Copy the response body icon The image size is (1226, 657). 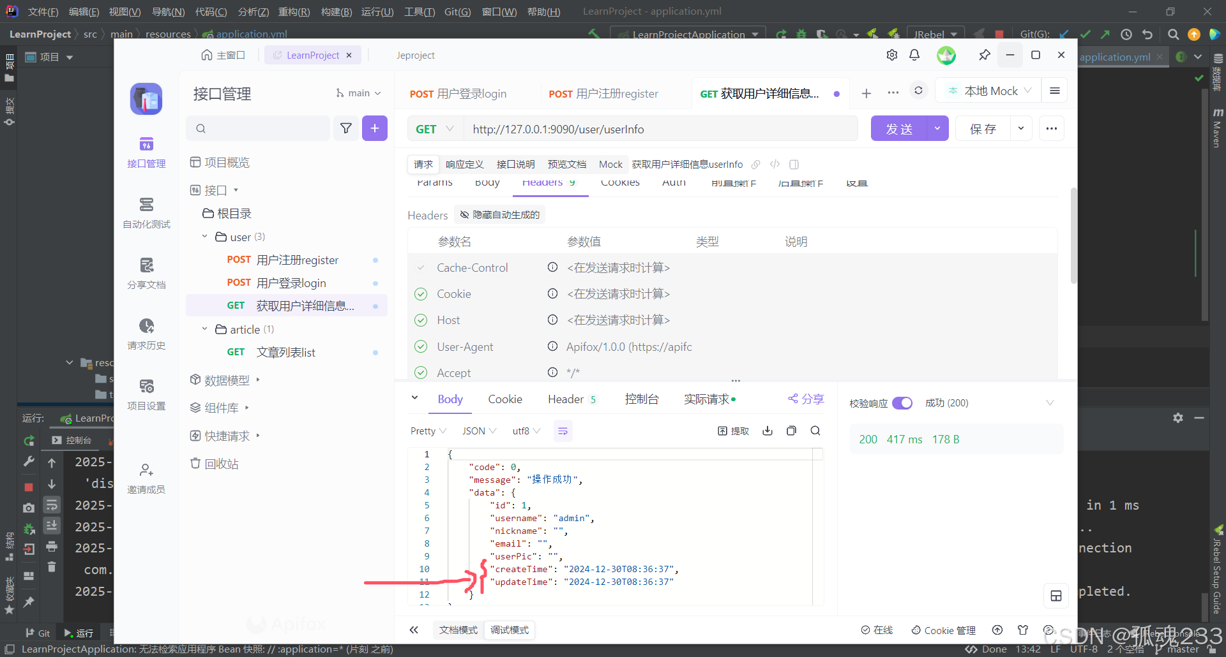click(x=792, y=431)
